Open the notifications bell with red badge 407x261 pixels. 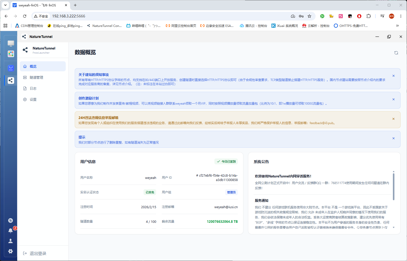pyautogui.click(x=11, y=230)
